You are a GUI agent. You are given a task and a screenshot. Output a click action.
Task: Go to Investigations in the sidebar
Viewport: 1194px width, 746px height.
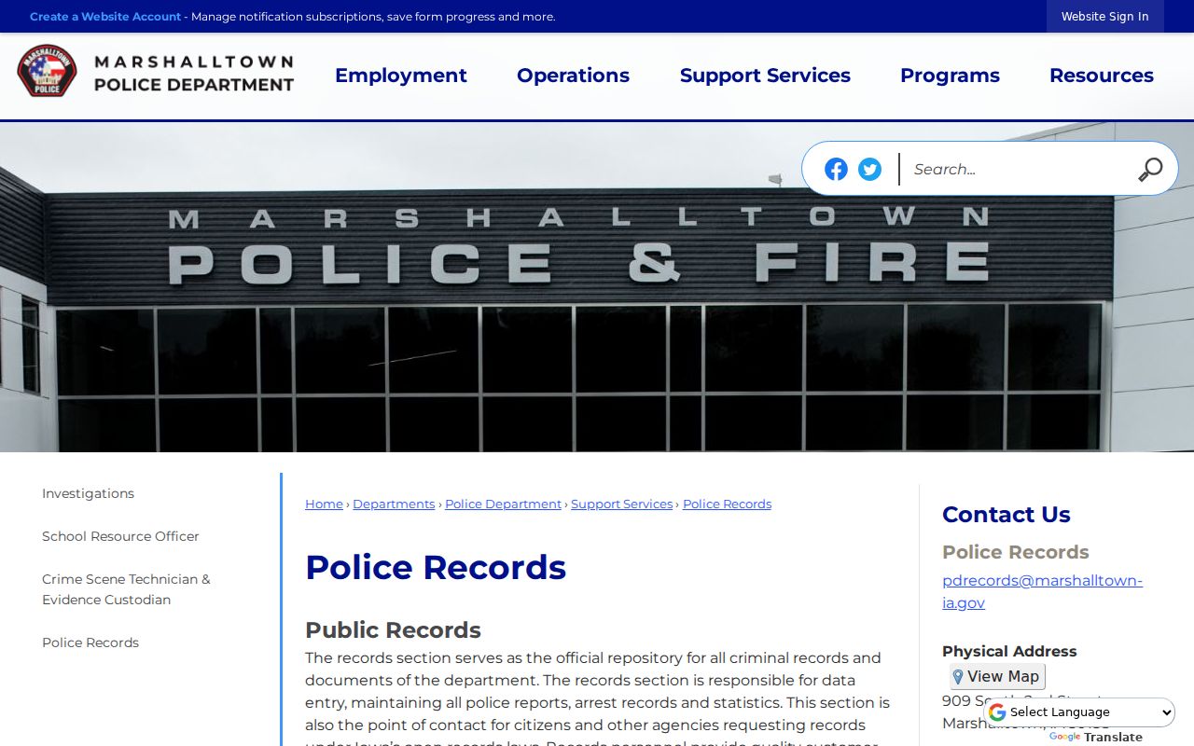tap(88, 493)
